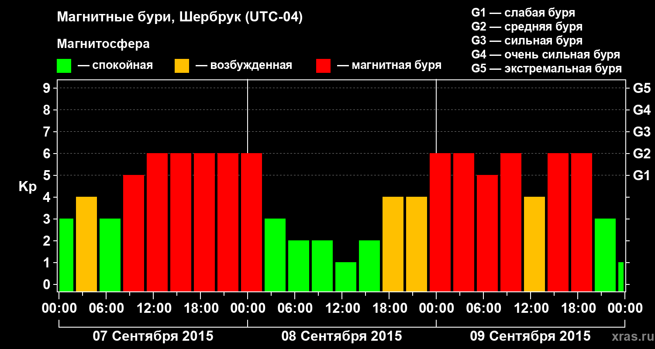Screen dimensions: 655x349
Task: Click the 'Магнитосфера' legend heading
Action: point(103,44)
